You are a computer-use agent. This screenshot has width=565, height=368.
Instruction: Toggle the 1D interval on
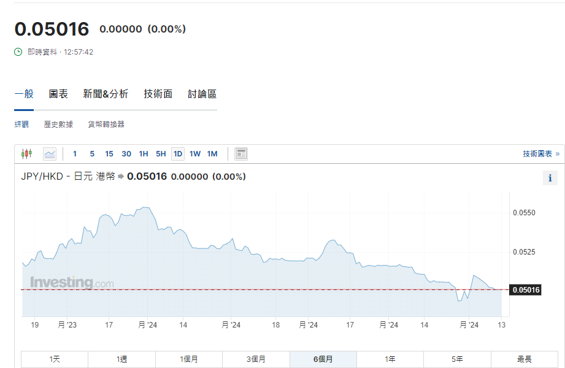click(x=178, y=154)
